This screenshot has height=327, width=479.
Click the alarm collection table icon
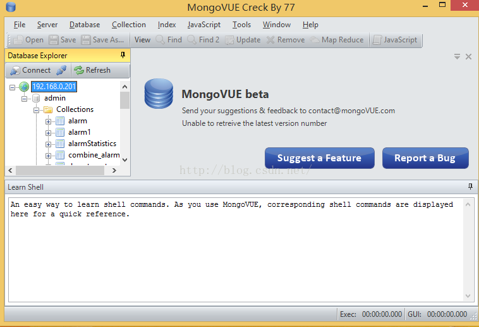(60, 121)
